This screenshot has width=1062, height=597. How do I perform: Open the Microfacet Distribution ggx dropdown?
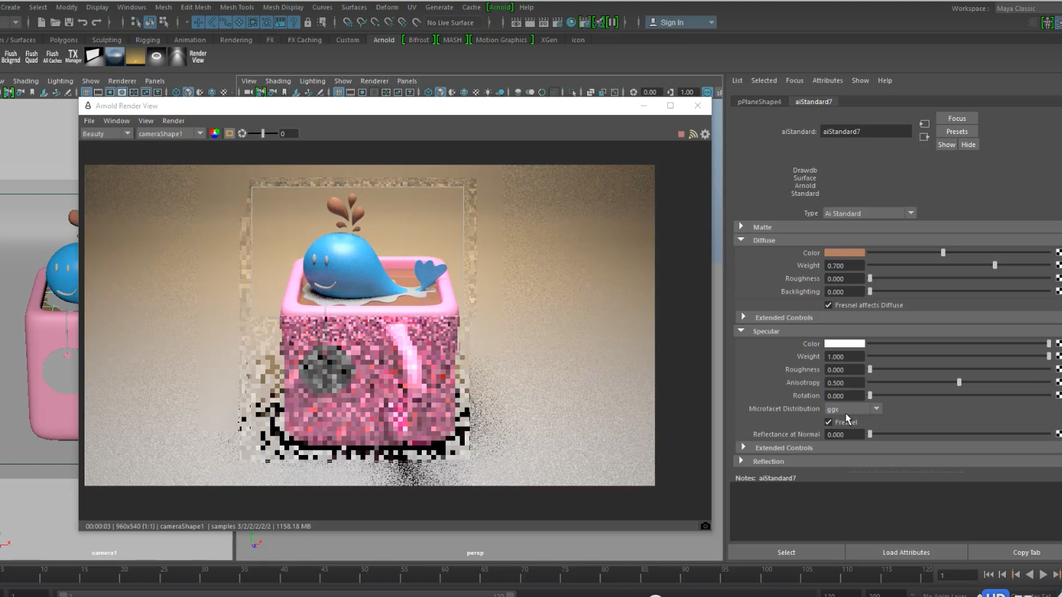[853, 409]
